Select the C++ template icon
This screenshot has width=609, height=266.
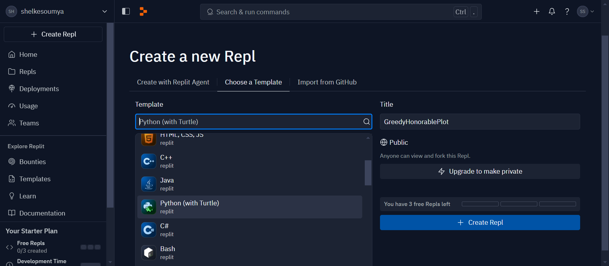149,161
